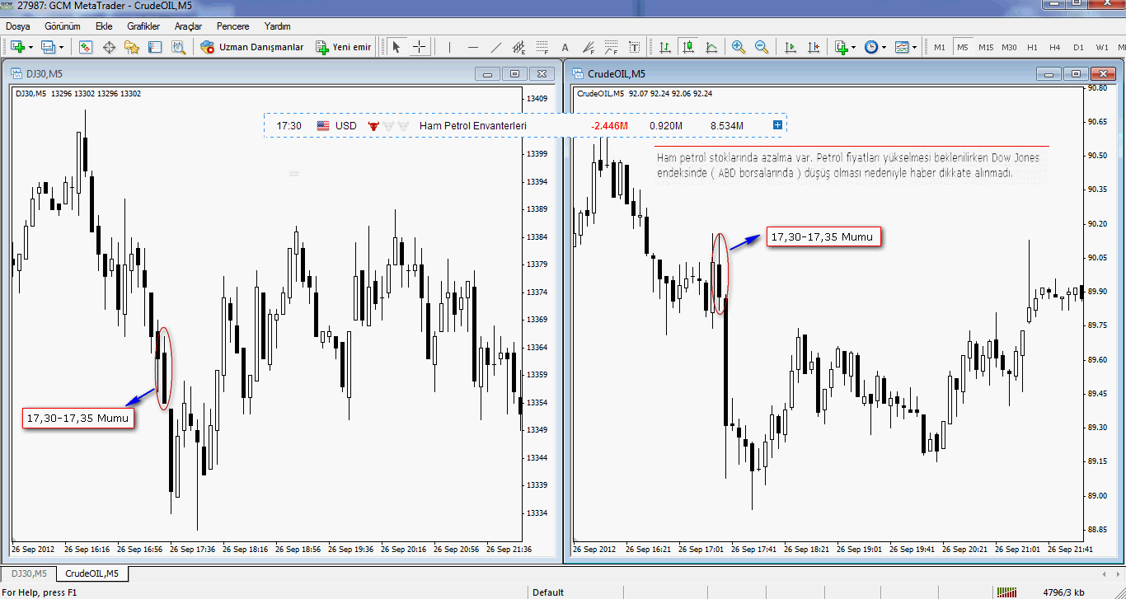Select the vertical line drawing tool
The image size is (1126, 599).
[449, 47]
